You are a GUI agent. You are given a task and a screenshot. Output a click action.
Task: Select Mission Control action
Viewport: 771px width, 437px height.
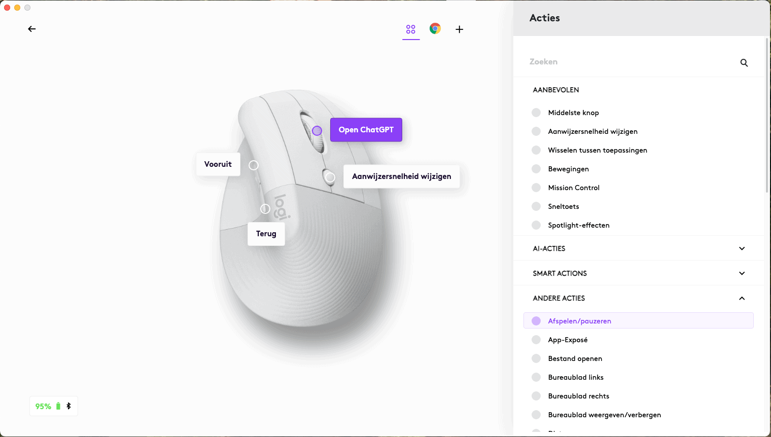tap(574, 188)
